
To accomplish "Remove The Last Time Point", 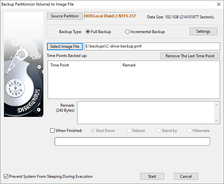I will click(x=190, y=56).
